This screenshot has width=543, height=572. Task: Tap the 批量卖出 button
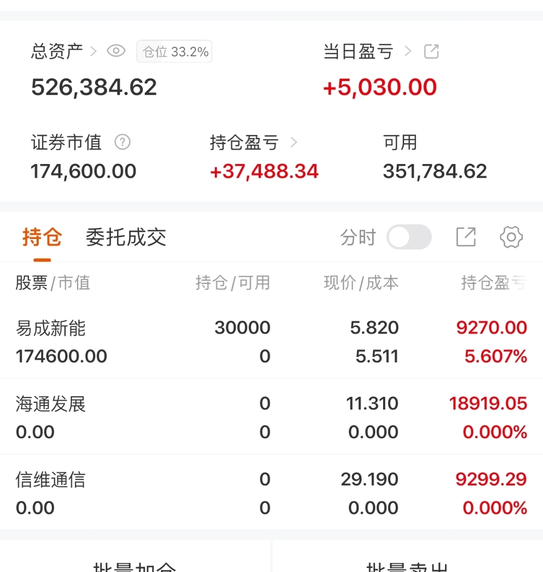coord(407,563)
